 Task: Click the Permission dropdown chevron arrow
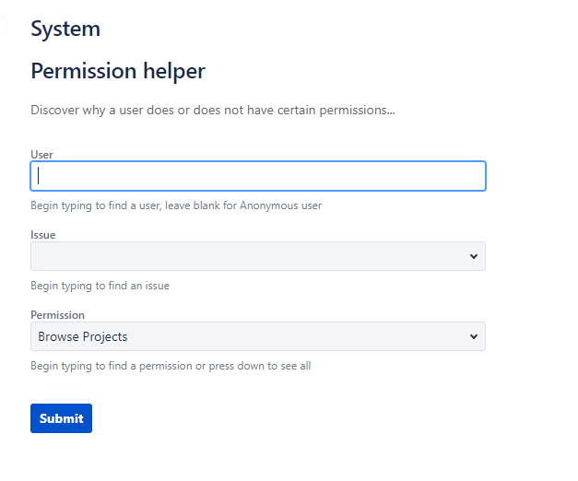pos(473,336)
